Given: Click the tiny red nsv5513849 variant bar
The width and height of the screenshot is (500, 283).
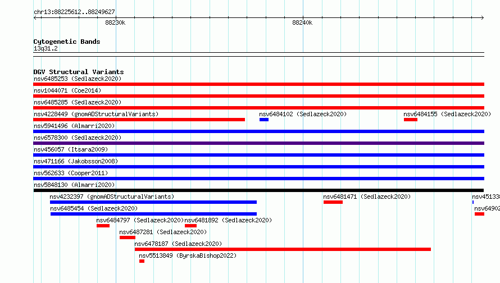Looking at the screenshot, I should tap(142, 261).
